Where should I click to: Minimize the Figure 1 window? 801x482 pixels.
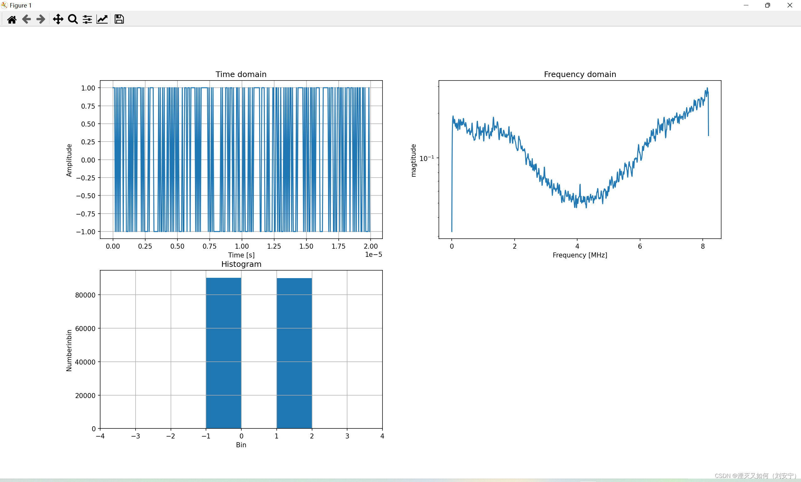[x=746, y=5]
